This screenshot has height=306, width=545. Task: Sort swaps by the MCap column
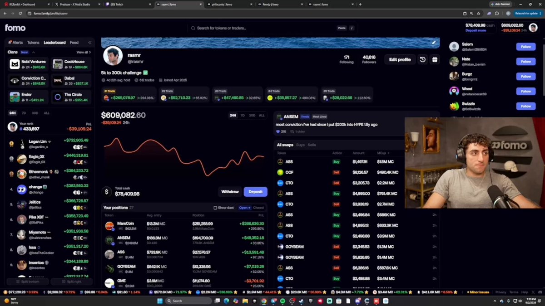(383, 153)
